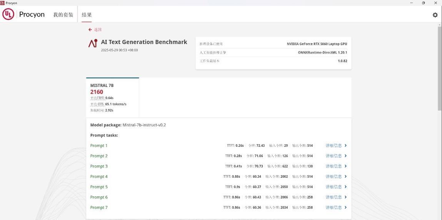
Task: Open 详细信息 for Prompt 7
Action: (334, 207)
